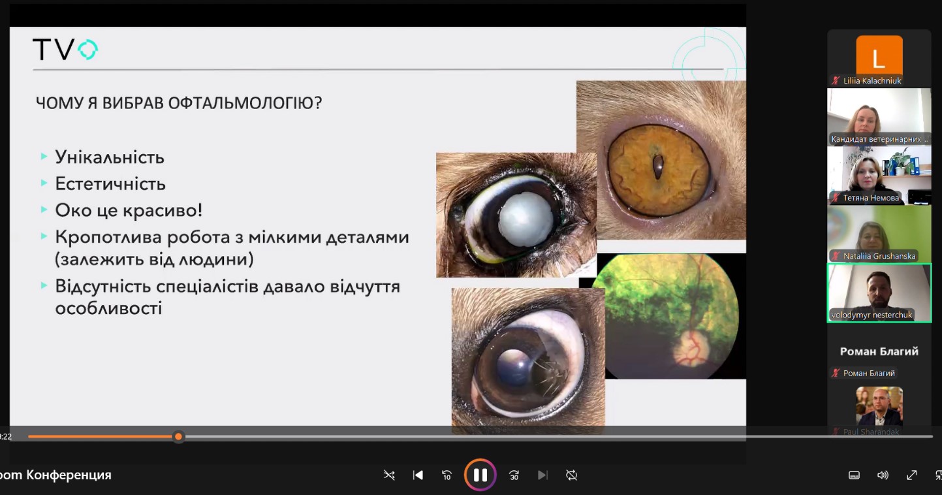Click the TVO logo on the slide
The height and width of the screenshot is (495, 942).
65,50
